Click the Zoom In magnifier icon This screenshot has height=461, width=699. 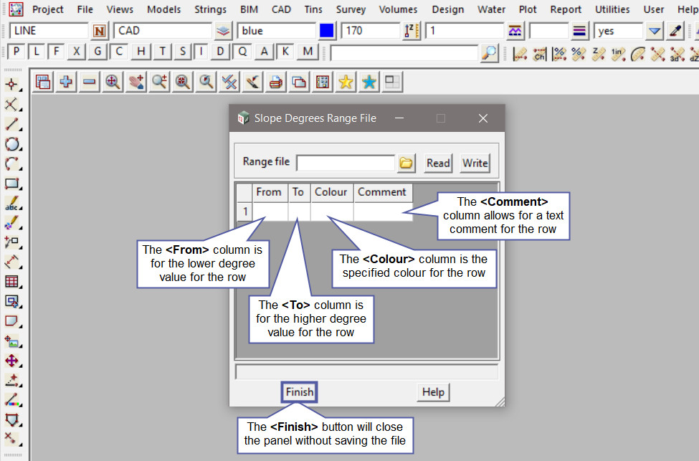click(x=113, y=82)
